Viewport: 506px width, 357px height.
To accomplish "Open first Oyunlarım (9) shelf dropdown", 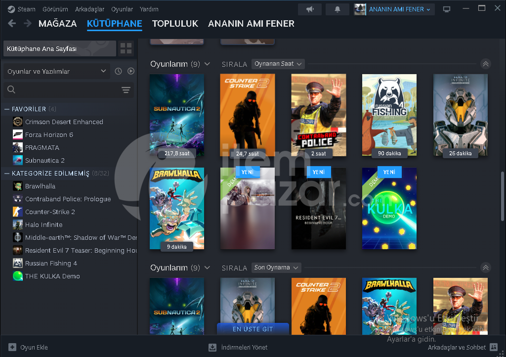I will 207,64.
